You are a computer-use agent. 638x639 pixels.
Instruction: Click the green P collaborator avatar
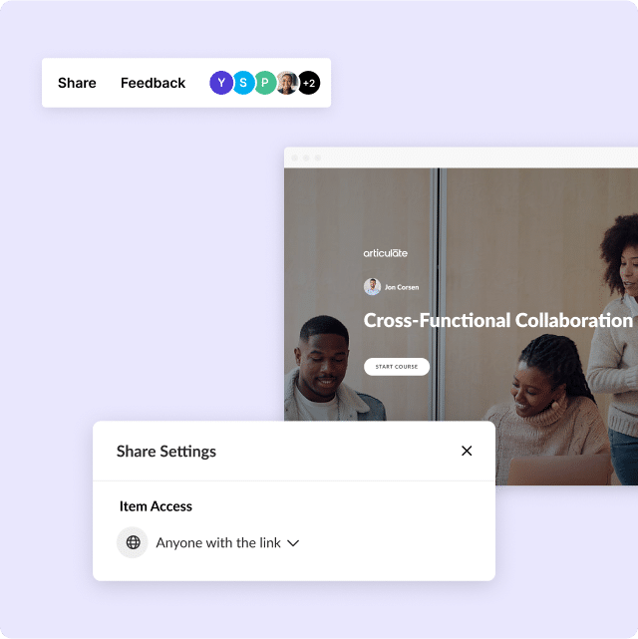[x=265, y=83]
